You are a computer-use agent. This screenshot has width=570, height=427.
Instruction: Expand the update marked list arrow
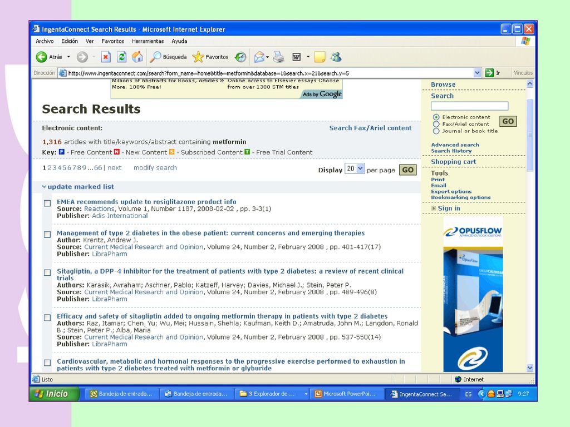click(44, 187)
